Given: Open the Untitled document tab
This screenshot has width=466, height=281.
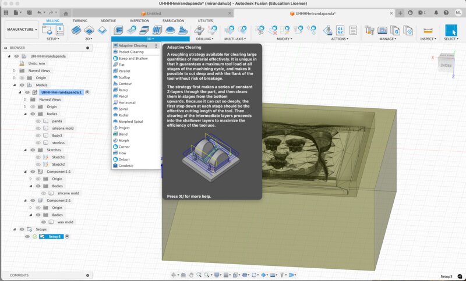Looking at the screenshot, I should [x=154, y=12].
